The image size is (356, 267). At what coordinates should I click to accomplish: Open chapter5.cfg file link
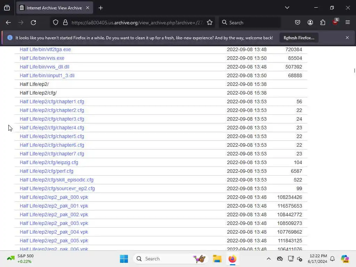point(52,136)
